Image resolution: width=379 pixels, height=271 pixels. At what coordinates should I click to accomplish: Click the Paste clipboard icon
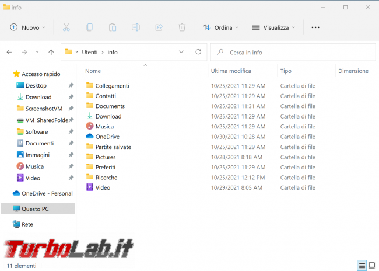click(x=113, y=27)
